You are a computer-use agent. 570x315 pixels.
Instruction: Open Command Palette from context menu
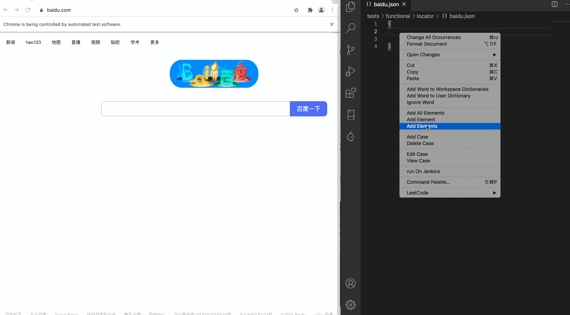pos(450,182)
